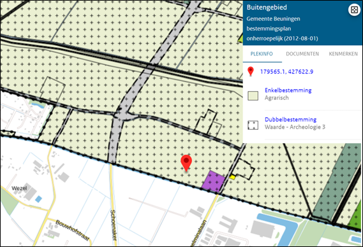Select the purple parcel on the map
The height and width of the screenshot is (247, 363).
point(213,181)
